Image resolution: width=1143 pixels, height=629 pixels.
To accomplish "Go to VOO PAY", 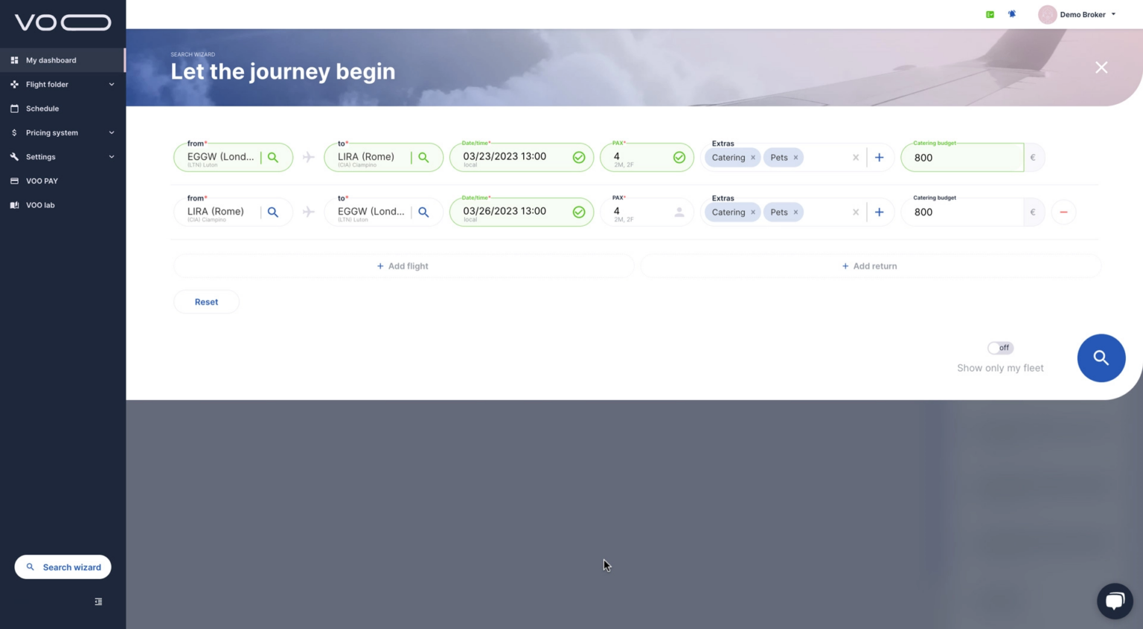I will (42, 181).
